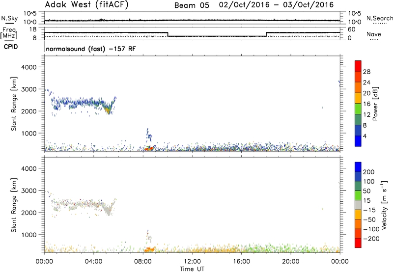Click the 20–24 dB orange Power colorbar segment

(358, 87)
